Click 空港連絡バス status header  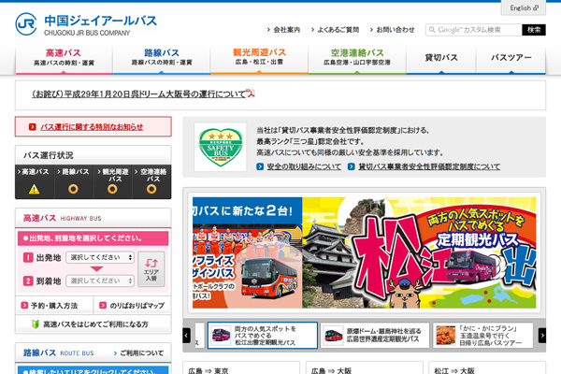[x=151, y=175]
